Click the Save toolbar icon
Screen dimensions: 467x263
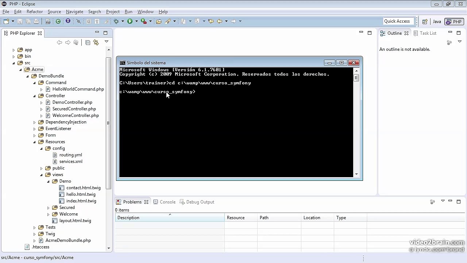(20, 22)
